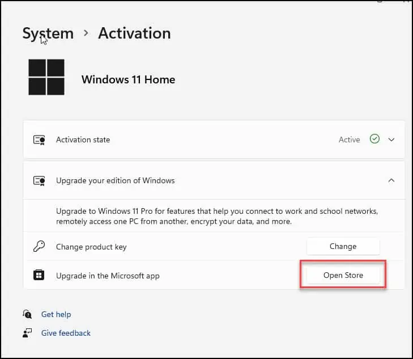
Task: Click the Activation state label
Action: tap(83, 140)
